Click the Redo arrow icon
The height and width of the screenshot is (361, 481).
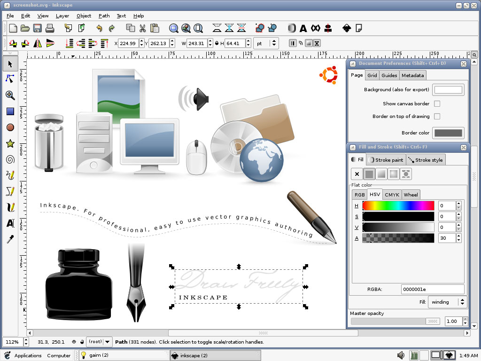click(x=112, y=28)
